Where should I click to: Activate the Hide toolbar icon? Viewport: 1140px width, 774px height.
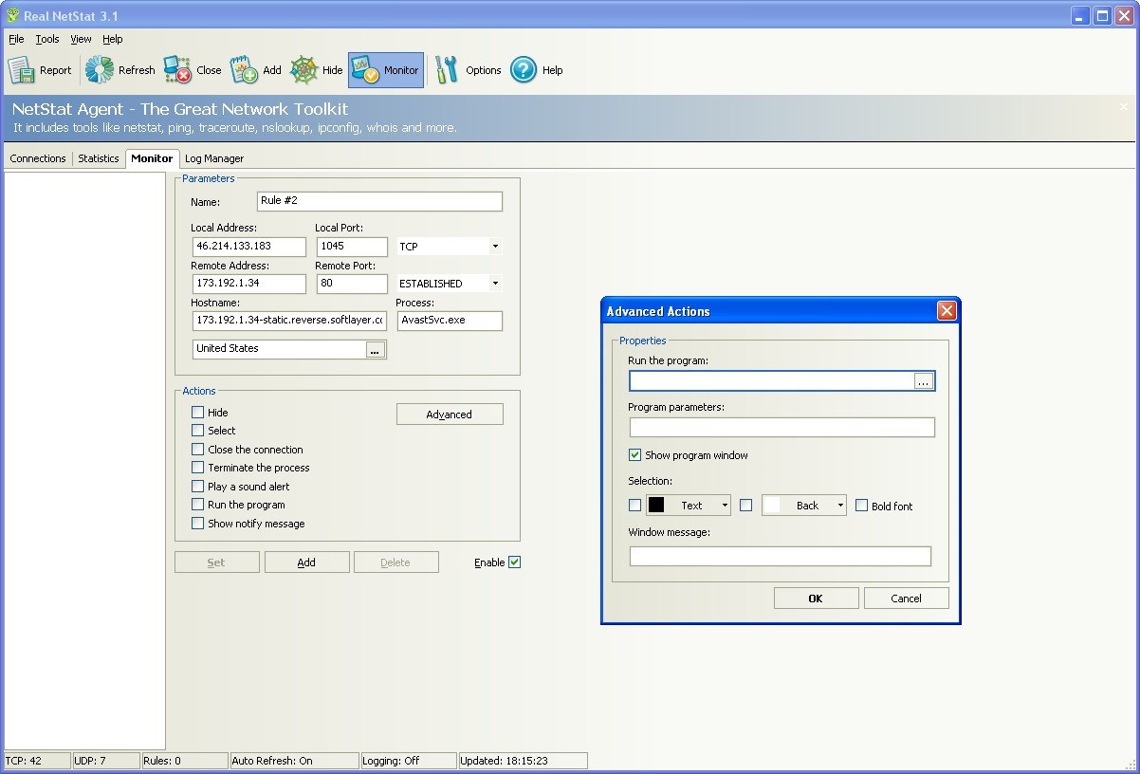[x=316, y=69]
